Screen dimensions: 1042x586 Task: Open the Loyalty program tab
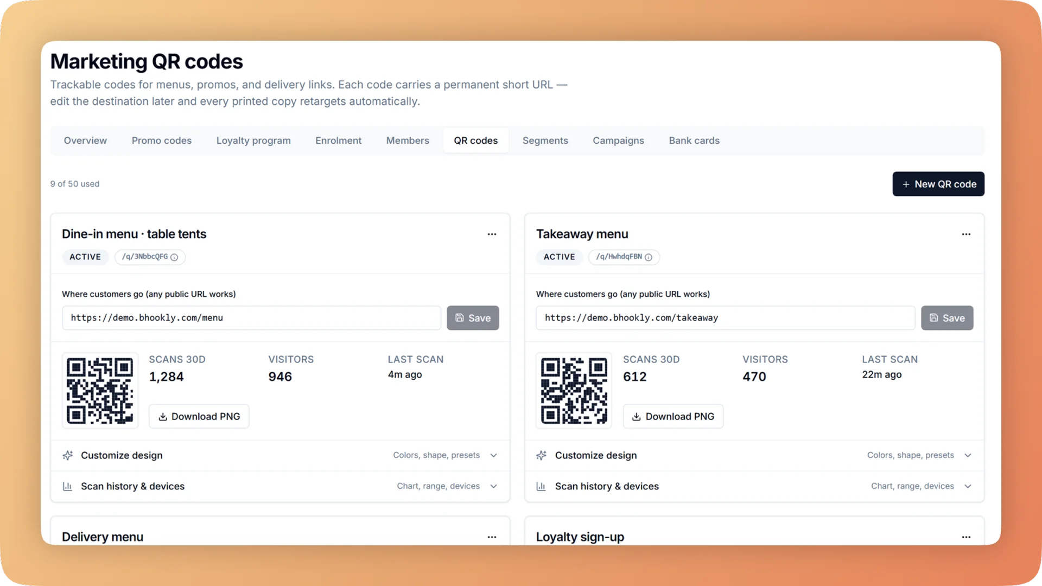click(253, 141)
